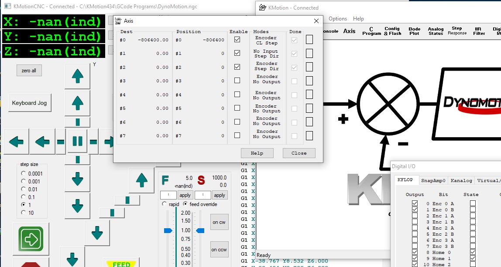Click the zero all button
This screenshot has height=267, width=501.
point(29,71)
